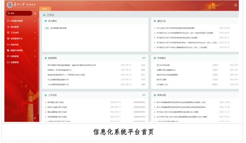Open the first notice in the 通知公告 list
Viewport: 246px width, 143px height.
(x=176, y=28)
